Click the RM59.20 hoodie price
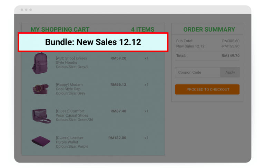This screenshot has width=265, height=168. click(x=118, y=59)
